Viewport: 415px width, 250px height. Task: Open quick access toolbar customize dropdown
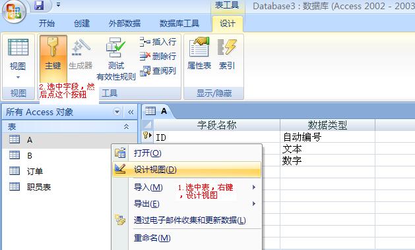click(x=58, y=5)
